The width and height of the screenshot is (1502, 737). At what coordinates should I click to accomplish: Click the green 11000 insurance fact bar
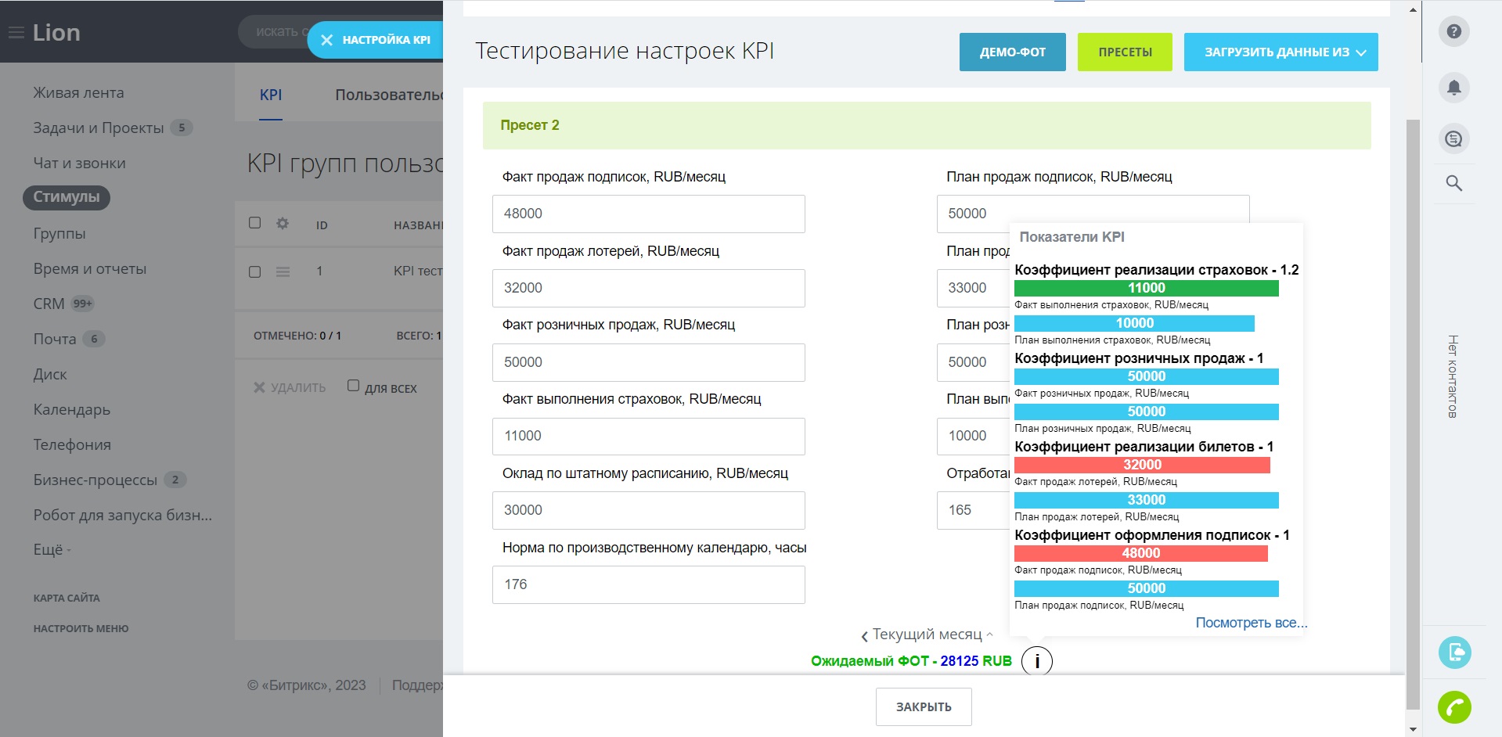coord(1146,288)
